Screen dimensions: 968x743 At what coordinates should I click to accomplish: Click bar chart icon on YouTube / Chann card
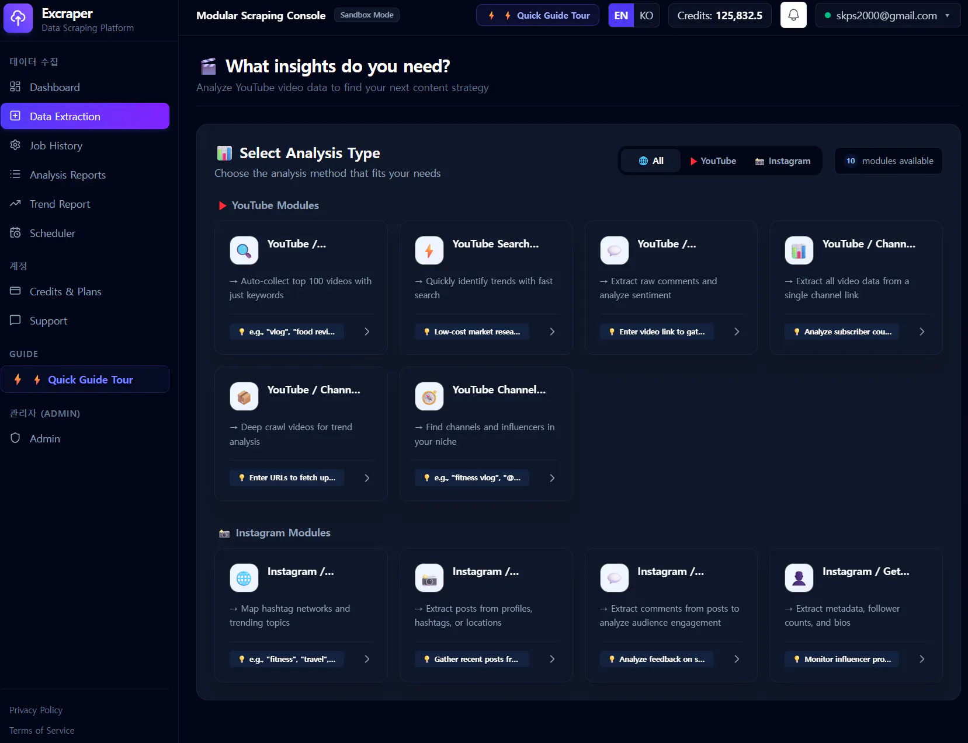pos(799,251)
